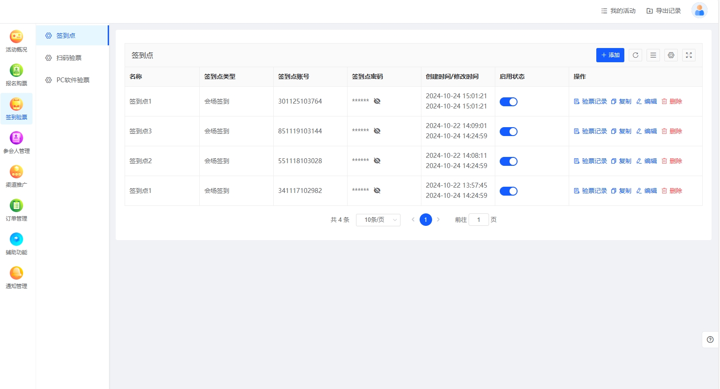This screenshot has width=720, height=389.
Task: Open 验票记录 for account 341117102982
Action: coord(591,191)
